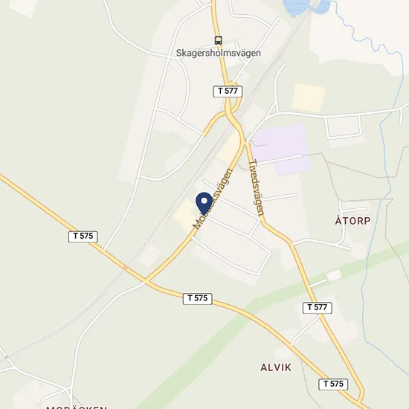The image size is (409, 409).
Task: Click the road junction where T 575 meets Mobäcksvägen
Action: point(146,281)
